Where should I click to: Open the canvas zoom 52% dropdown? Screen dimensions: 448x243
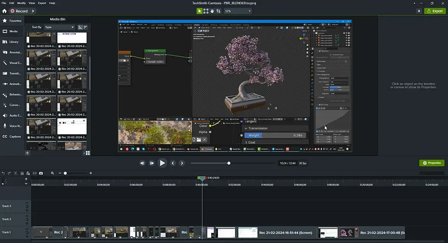click(238, 11)
